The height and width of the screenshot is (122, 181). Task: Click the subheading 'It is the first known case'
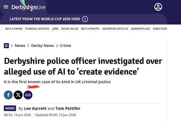pos(57,82)
